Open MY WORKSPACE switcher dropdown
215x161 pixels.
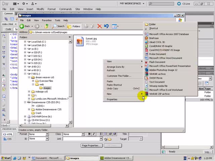(132, 4)
